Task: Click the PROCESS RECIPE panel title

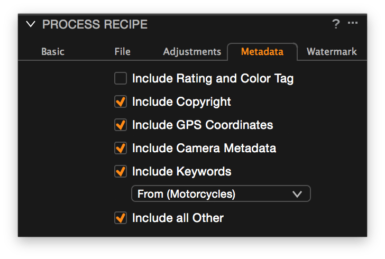Action: [x=95, y=24]
